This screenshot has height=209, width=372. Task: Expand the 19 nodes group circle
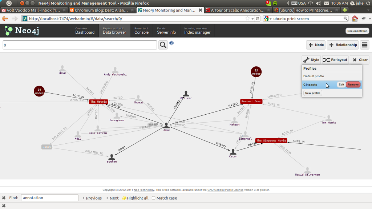(256, 72)
